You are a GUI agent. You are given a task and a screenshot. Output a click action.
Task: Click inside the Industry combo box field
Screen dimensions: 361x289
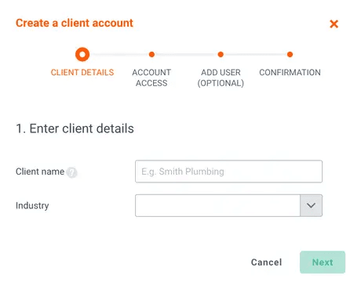tap(217, 205)
